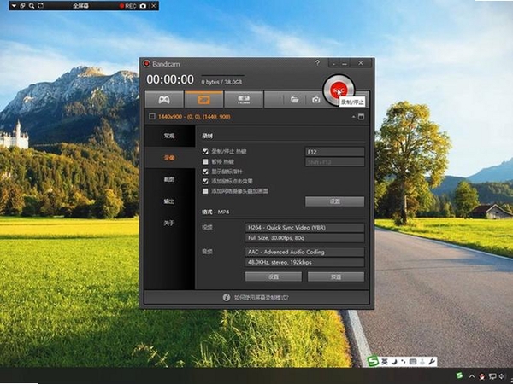Open the Video tab highlighted in orange
Screen dimensions: 513x384
click(x=169, y=158)
